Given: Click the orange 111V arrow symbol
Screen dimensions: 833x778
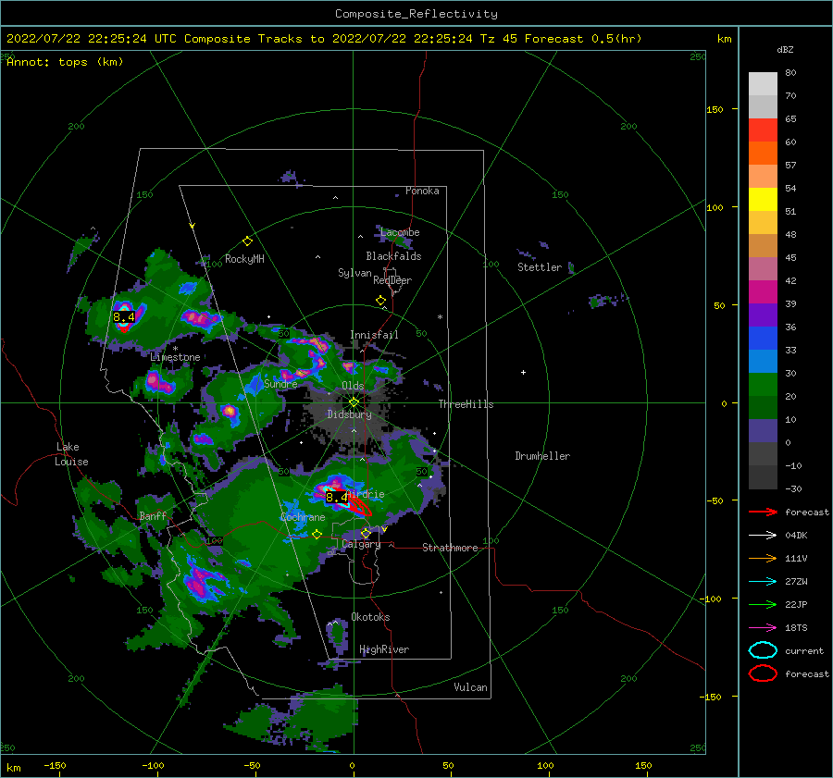Looking at the screenshot, I should (763, 558).
